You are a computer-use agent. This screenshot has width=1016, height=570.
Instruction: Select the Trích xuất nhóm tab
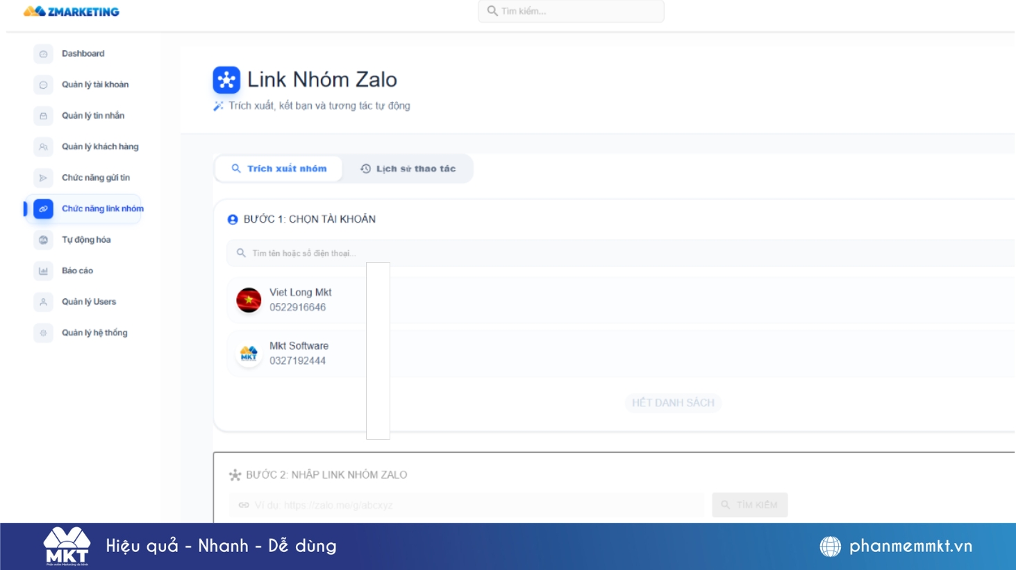[x=278, y=168]
